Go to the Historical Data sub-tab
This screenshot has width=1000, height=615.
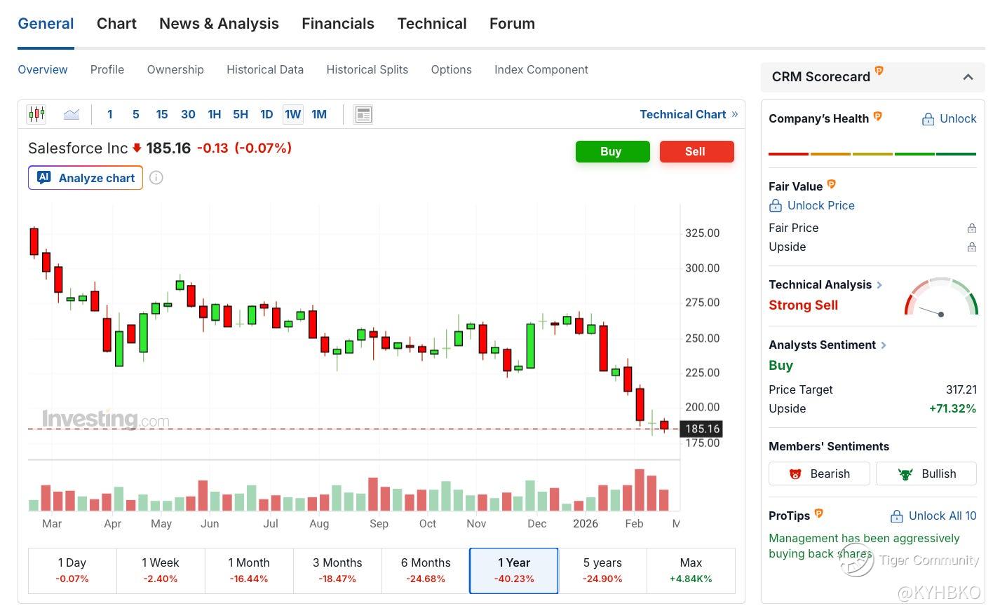[x=265, y=70]
